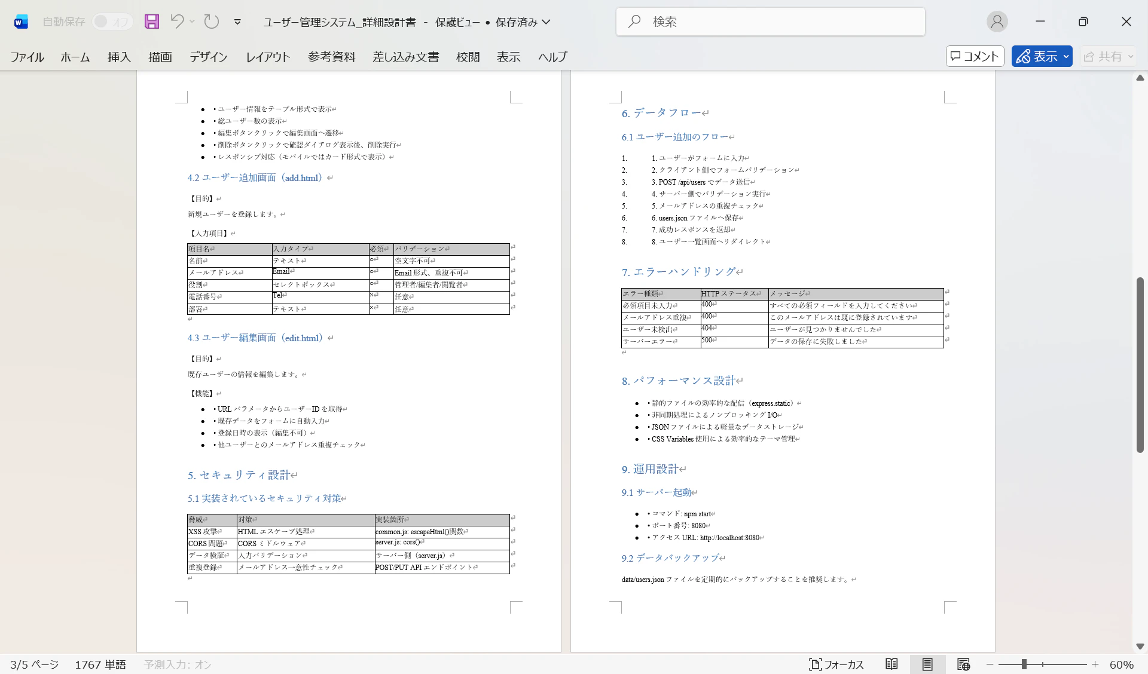Toggle text predictions status indicator
Image resolution: width=1148 pixels, height=674 pixels.
click(x=178, y=664)
